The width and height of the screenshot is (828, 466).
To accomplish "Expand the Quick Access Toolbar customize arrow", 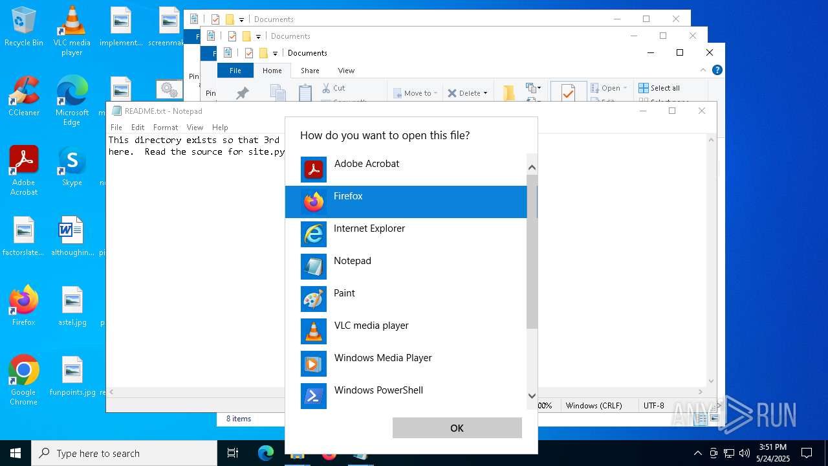I will (275, 53).
